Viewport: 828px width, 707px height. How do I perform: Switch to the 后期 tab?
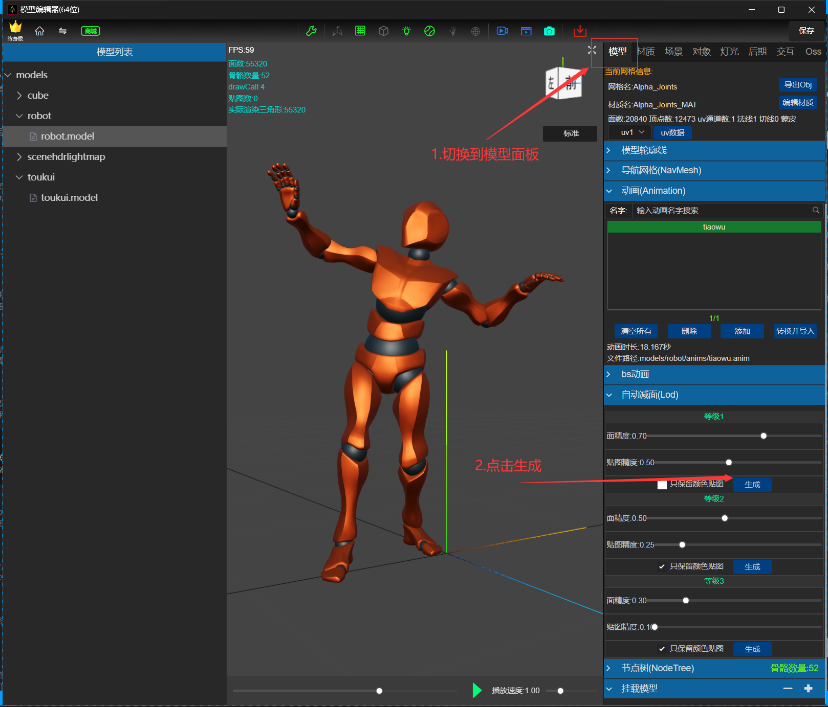pos(757,52)
